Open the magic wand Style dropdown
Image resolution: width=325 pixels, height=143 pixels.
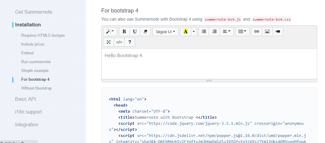coord(110,32)
